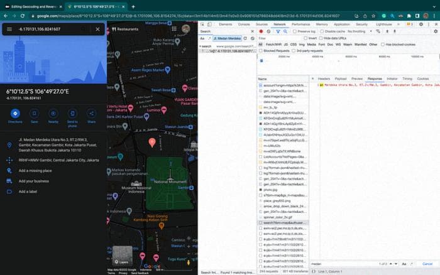Select the Restaurants category chip
440x275 pixels.
tap(125, 29)
